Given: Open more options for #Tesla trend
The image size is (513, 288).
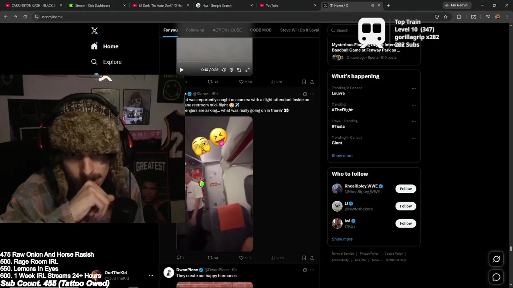Looking at the screenshot, I should pyautogui.click(x=414, y=122).
